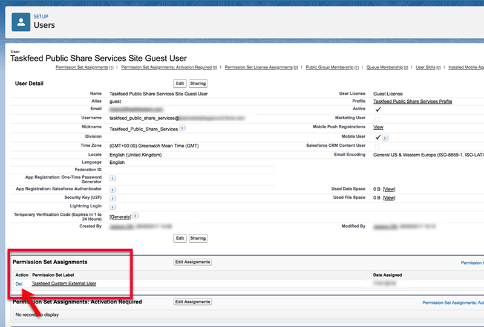This screenshot has height=327, width=484.
Task: Click 'Taskfeed_Public_Share_Services' nickname value
Action: (x=143, y=129)
